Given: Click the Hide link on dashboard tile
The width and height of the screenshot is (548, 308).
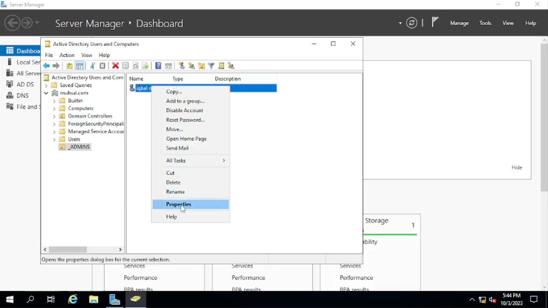Looking at the screenshot, I should coord(517,167).
